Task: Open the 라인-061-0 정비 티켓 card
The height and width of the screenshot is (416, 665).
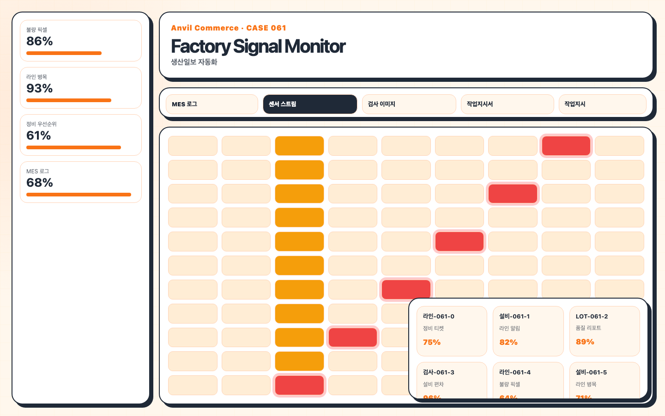Action: pyautogui.click(x=452, y=331)
